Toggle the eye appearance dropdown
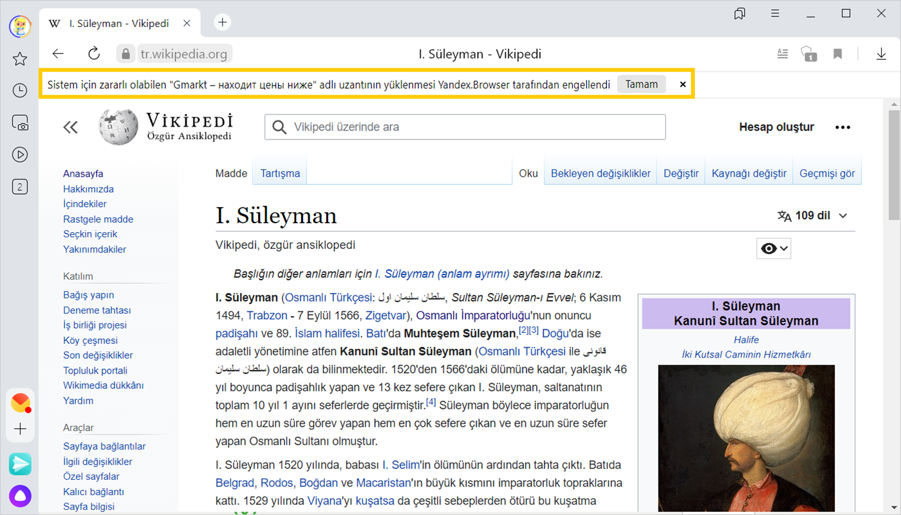 click(774, 249)
